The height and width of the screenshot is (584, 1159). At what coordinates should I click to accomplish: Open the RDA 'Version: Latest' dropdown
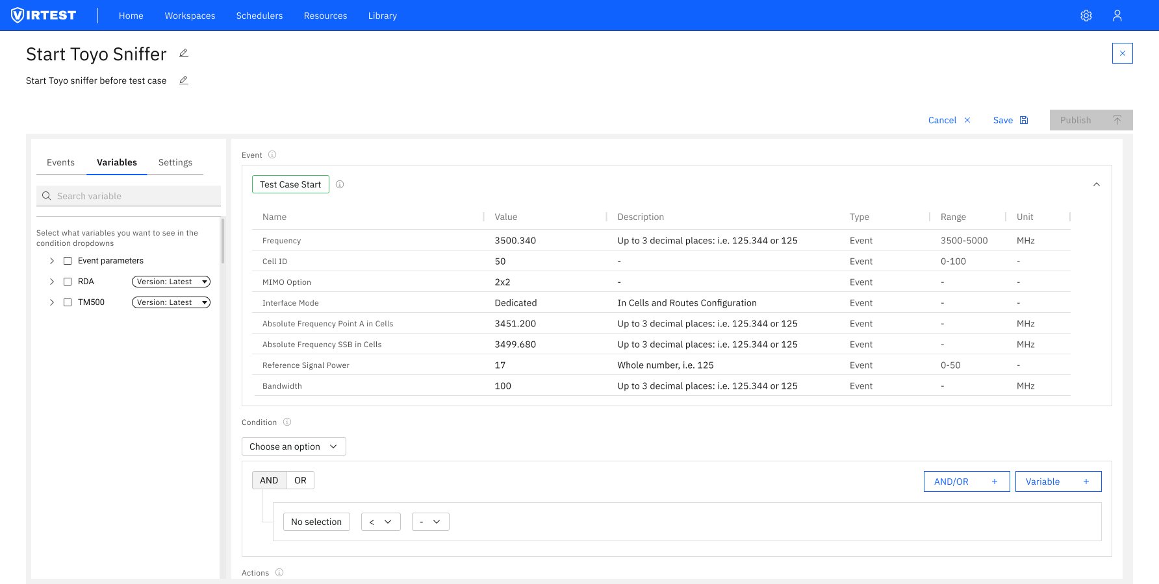pyautogui.click(x=170, y=281)
